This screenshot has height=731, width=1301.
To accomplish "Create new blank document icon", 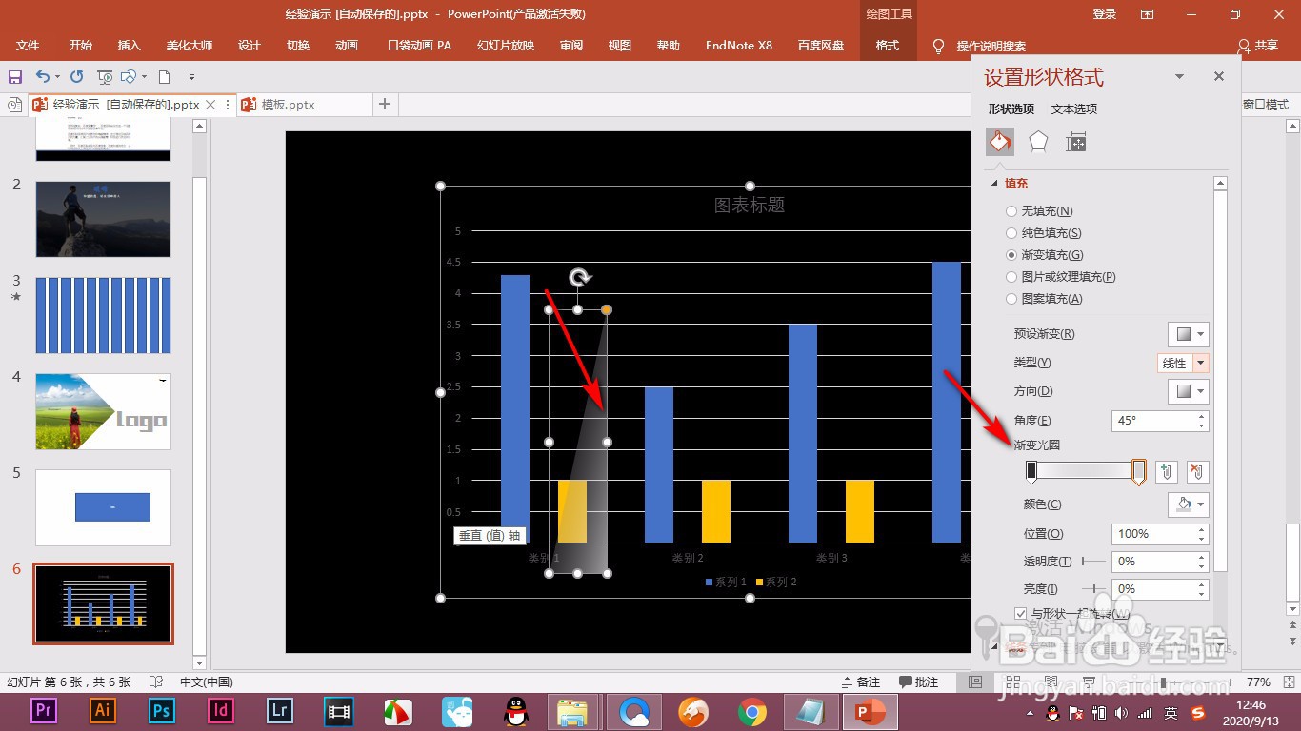I will point(164,77).
